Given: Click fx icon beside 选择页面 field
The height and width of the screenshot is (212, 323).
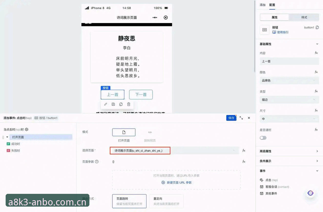Looking at the screenshot, I should [x=244, y=150].
